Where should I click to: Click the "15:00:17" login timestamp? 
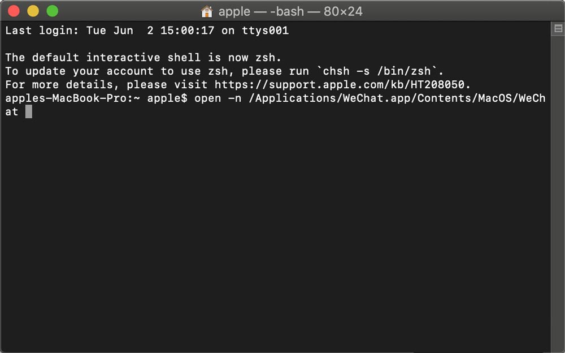tap(188, 31)
